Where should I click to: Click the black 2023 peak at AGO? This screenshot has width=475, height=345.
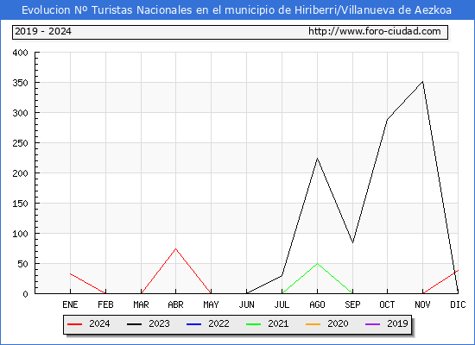[x=317, y=159]
